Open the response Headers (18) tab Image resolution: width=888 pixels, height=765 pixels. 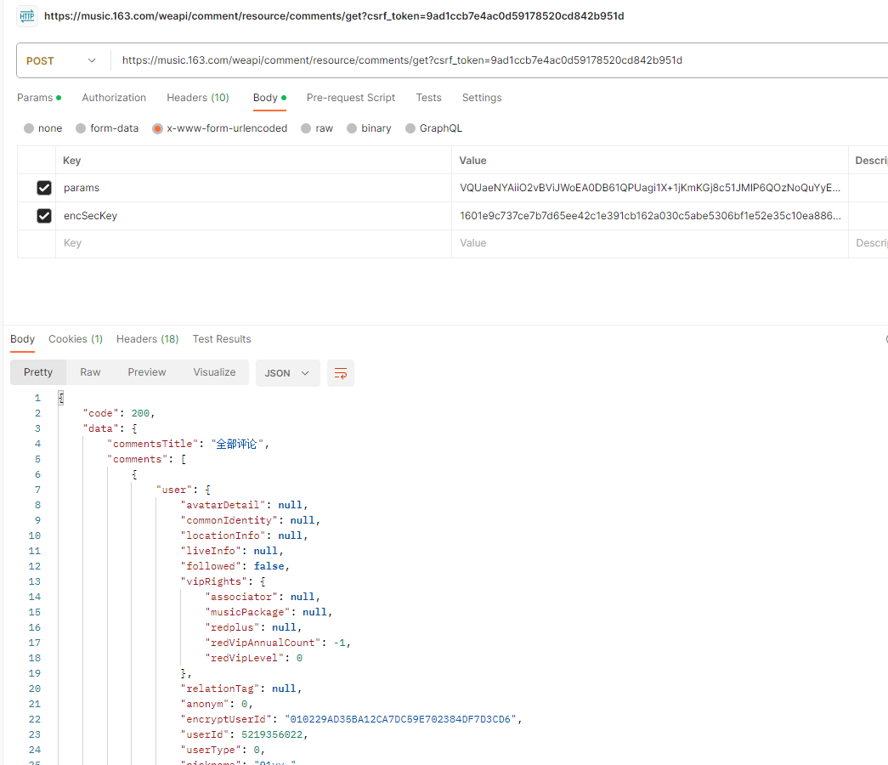[147, 339]
